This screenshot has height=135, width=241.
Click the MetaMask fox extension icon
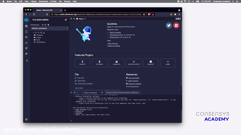point(171,14)
